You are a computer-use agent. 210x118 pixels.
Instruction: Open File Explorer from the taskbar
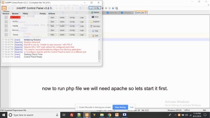tap(102, 115)
